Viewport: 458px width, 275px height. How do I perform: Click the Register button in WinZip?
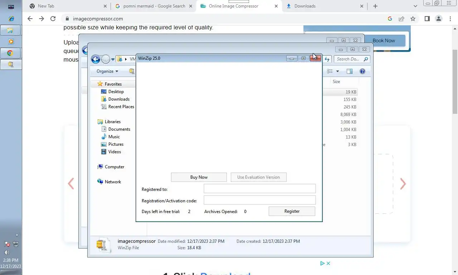pos(292,211)
